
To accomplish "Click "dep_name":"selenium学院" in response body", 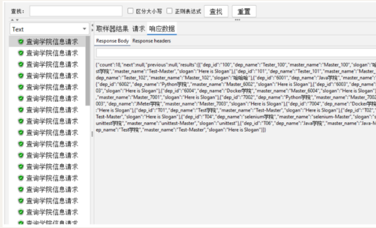I will point(245,117).
